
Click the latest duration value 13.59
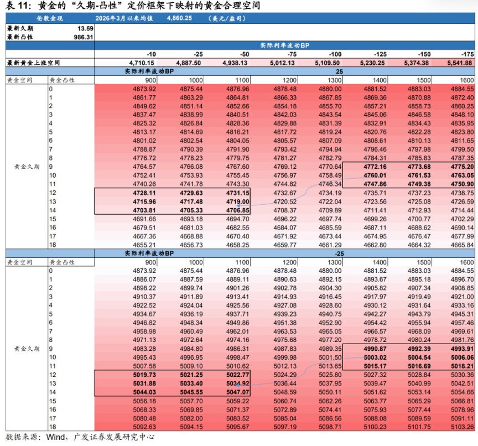pos(85,28)
